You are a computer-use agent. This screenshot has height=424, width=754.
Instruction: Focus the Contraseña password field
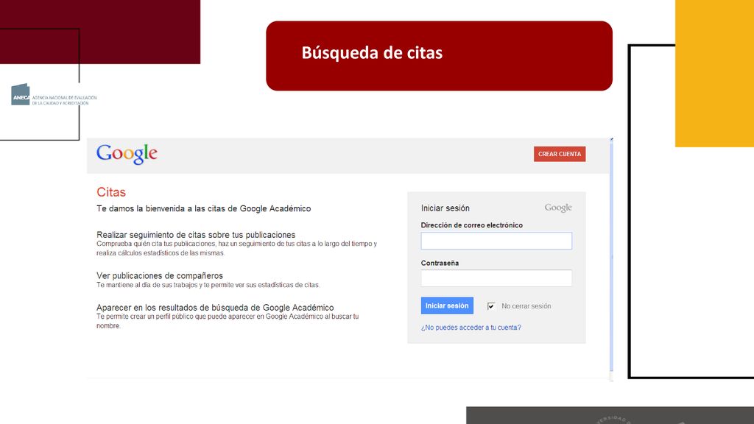[x=496, y=278]
